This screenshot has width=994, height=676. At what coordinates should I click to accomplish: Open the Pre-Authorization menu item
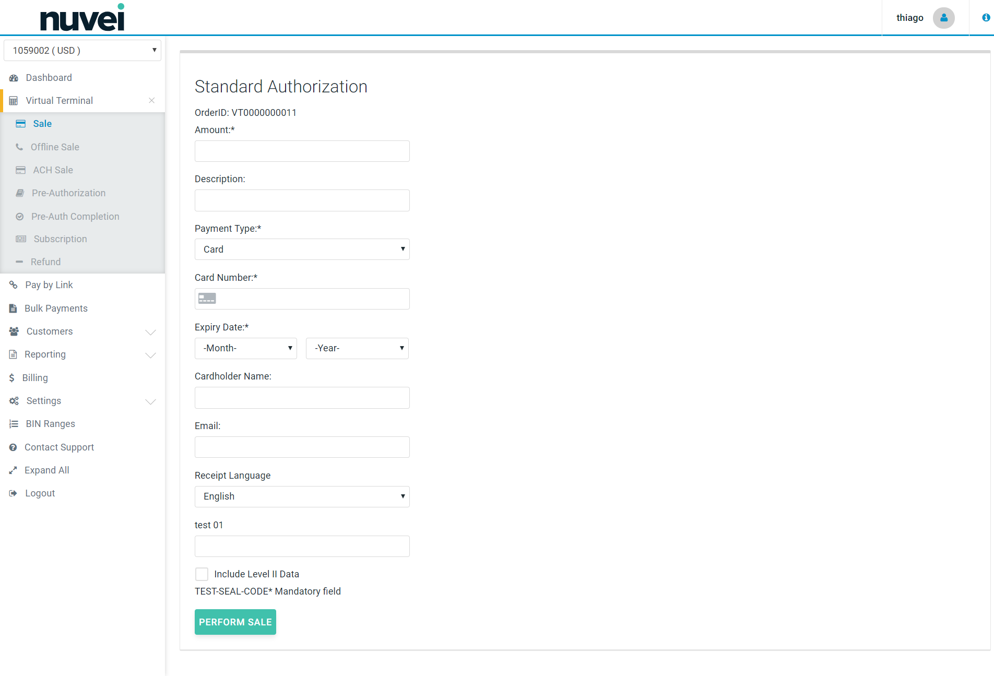68,193
